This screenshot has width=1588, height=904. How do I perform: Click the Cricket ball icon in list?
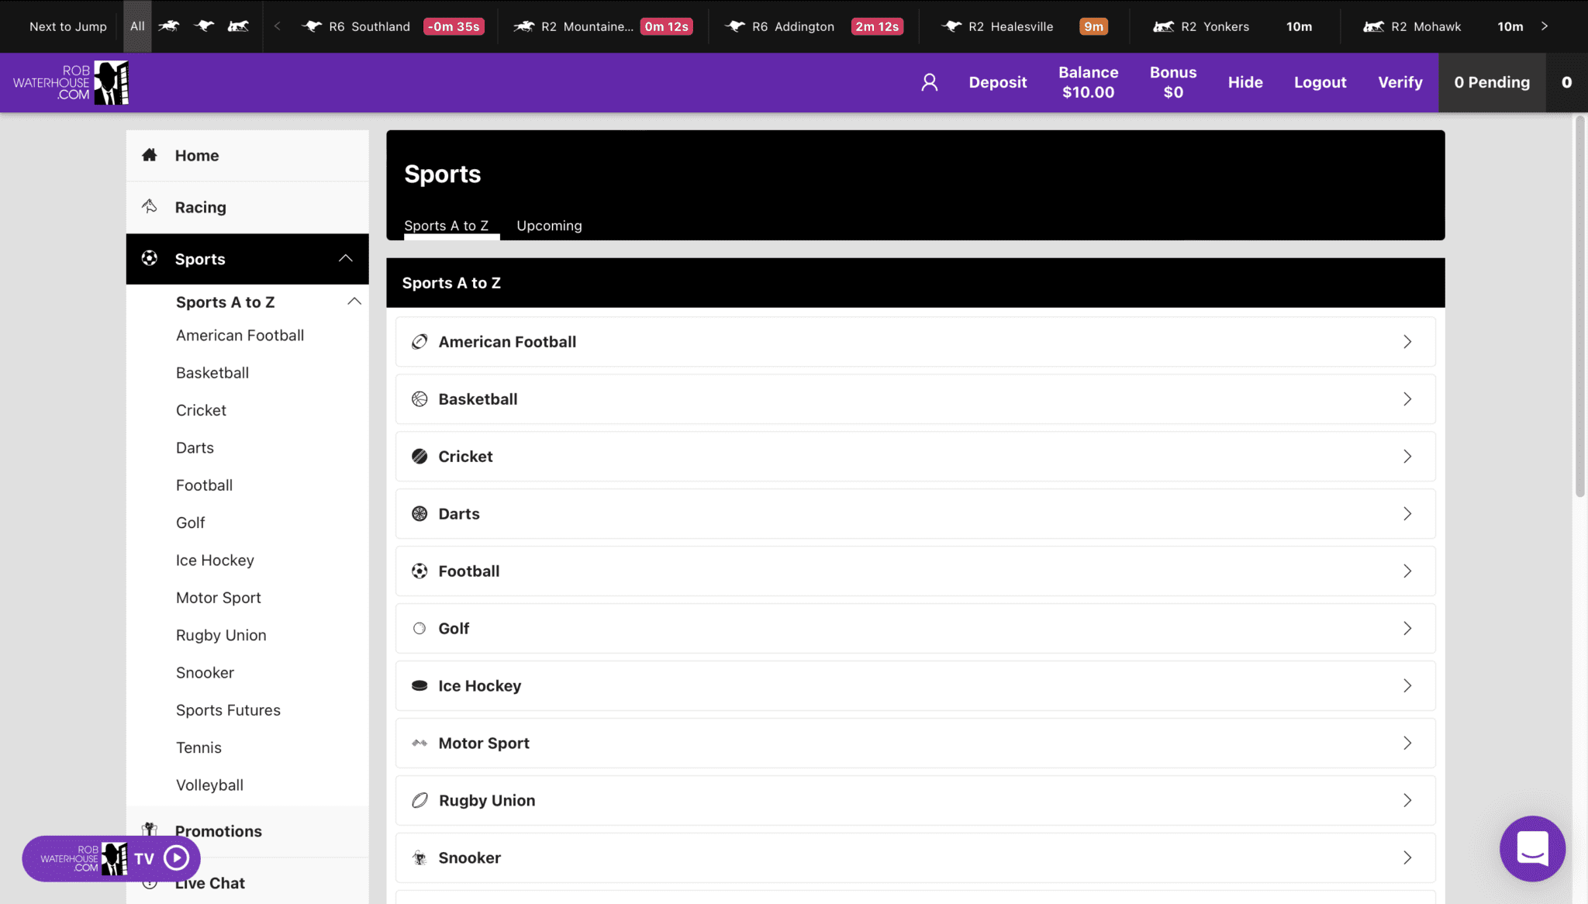coord(419,457)
